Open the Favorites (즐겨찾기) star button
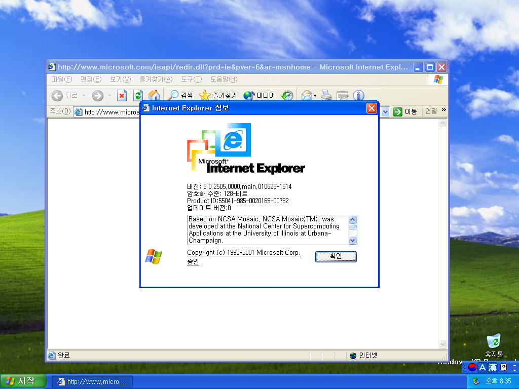 pos(218,96)
